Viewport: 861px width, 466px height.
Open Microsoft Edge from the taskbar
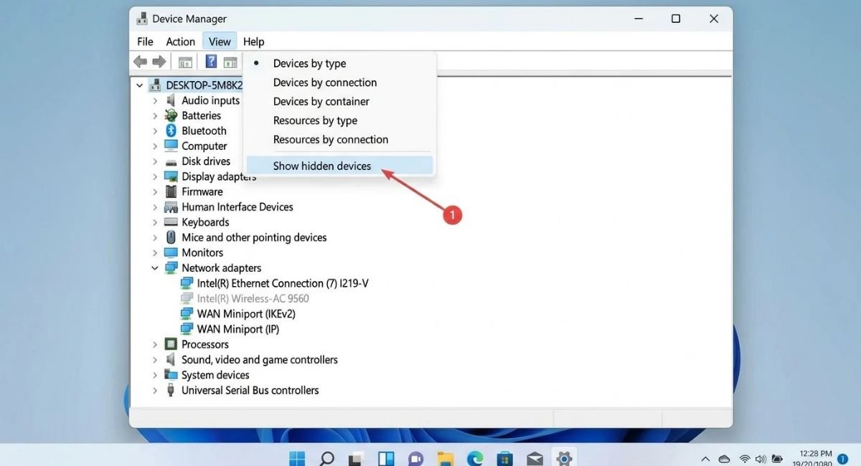tap(475, 458)
